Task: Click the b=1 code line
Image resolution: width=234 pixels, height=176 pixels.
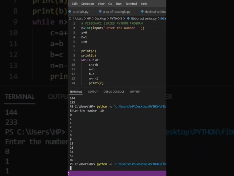Action: click(x=84, y=37)
